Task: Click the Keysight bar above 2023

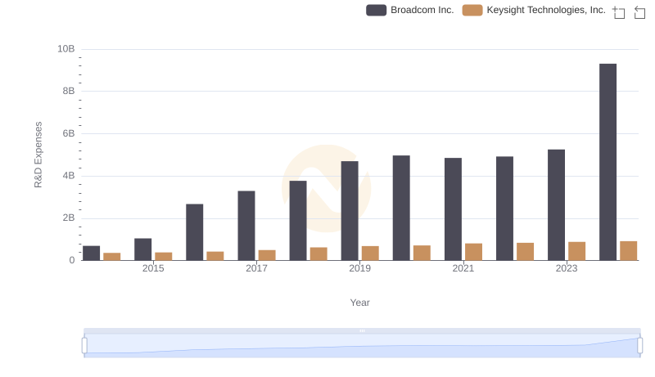Action: [x=577, y=251]
